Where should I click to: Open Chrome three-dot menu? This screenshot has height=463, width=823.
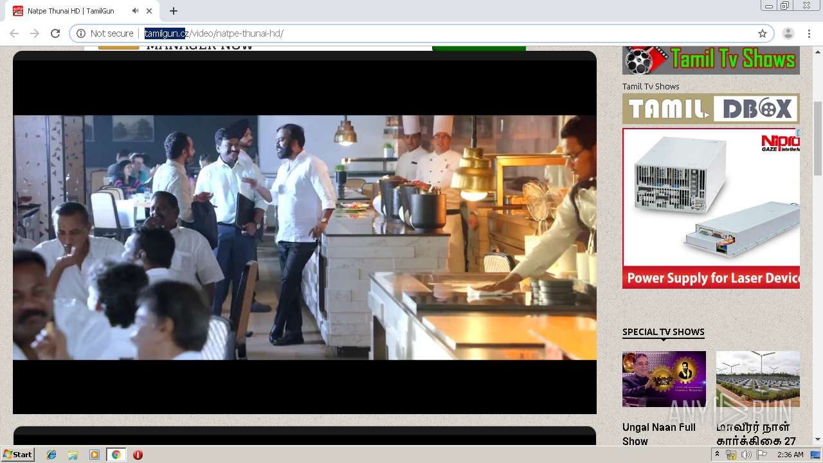(809, 33)
